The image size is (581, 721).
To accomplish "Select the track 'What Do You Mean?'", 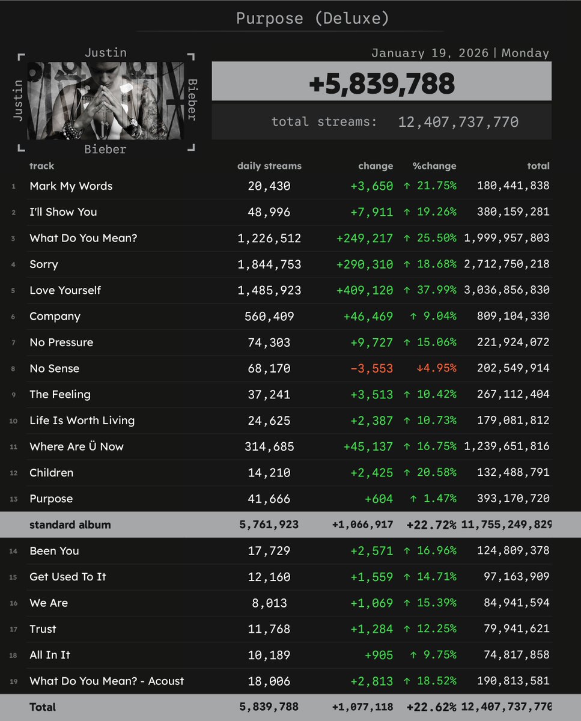I will coord(84,238).
